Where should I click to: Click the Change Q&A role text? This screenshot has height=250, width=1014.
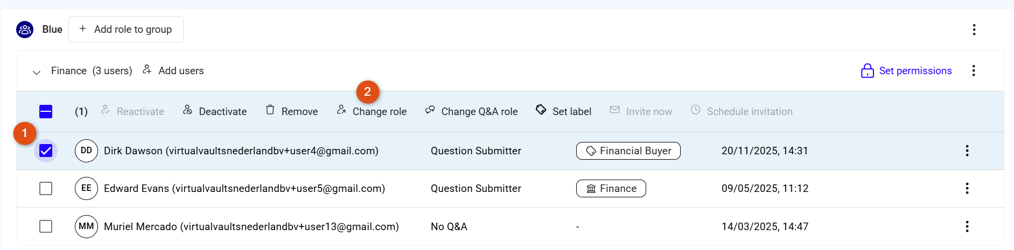tap(480, 112)
